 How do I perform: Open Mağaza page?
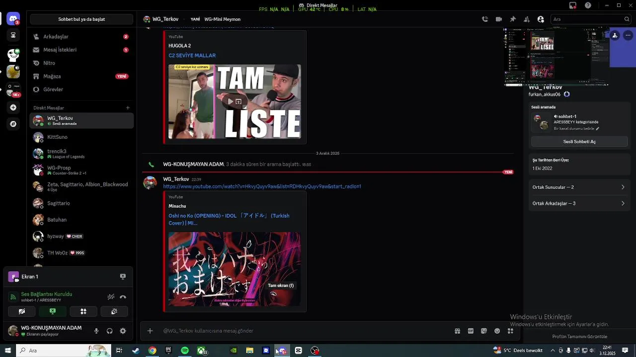click(x=81, y=76)
